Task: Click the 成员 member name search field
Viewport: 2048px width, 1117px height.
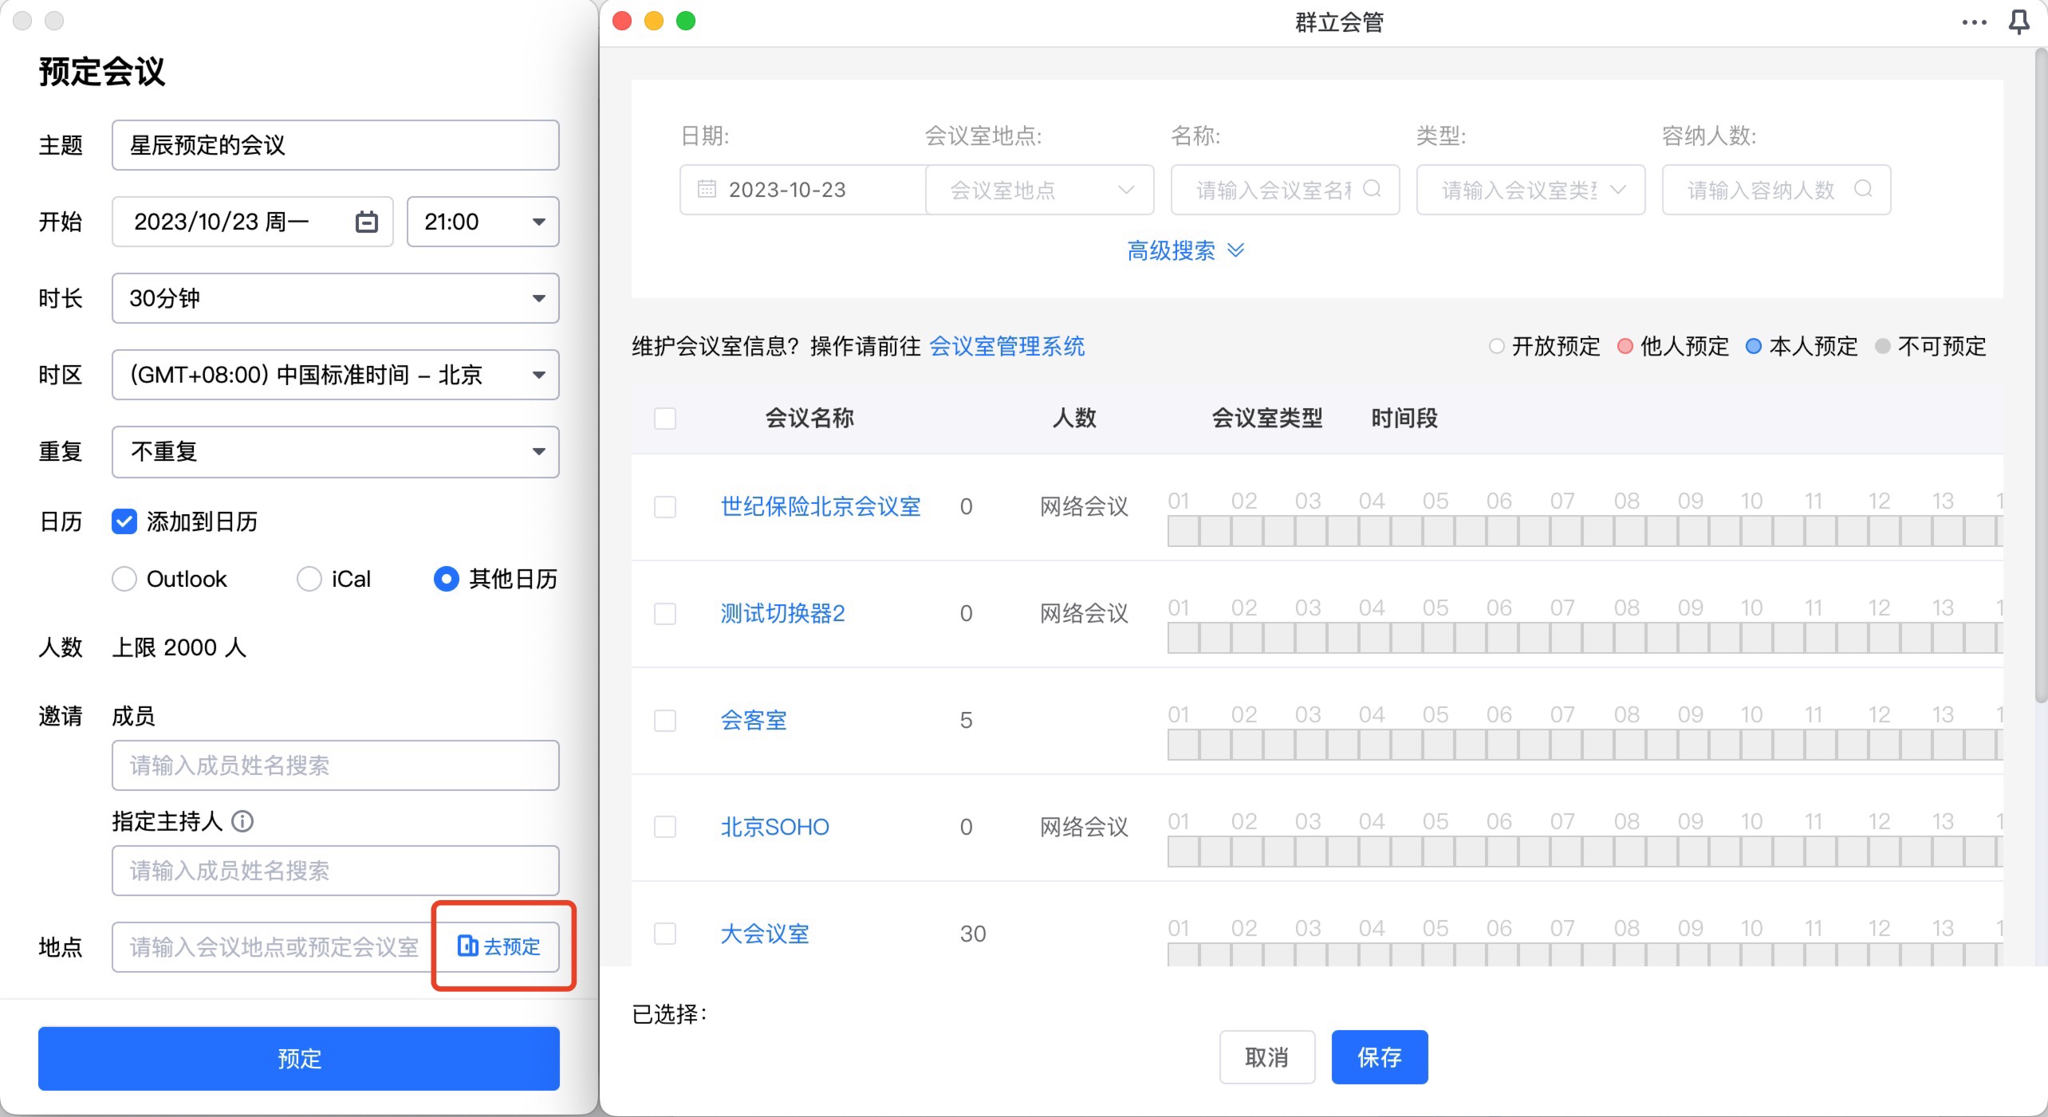Action: point(336,765)
